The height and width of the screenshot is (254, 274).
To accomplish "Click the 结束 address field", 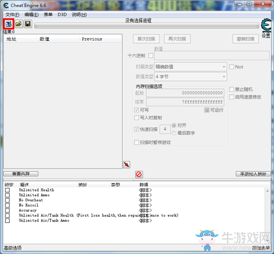I will [185, 102].
